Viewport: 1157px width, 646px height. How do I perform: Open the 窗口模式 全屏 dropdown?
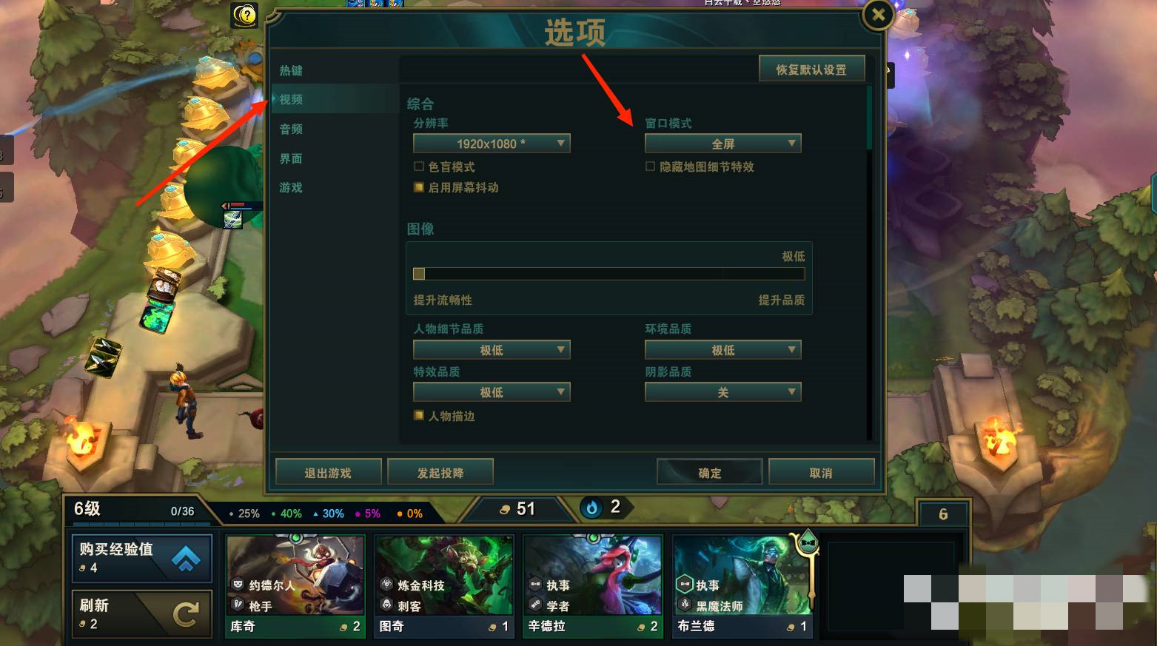722,144
